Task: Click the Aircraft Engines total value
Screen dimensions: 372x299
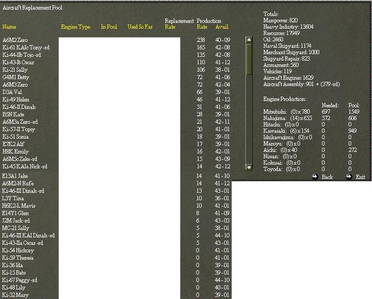Action: point(309,78)
